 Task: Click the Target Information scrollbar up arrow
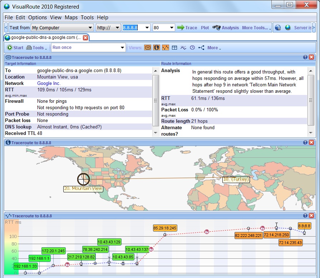pos(156,71)
